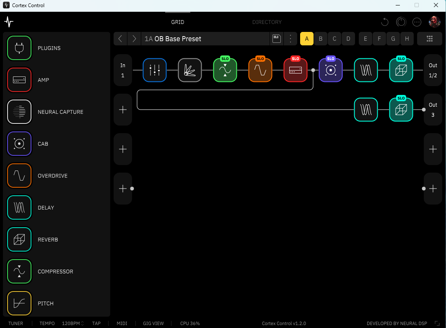Click the PLUGINS label in the sidebar

[x=49, y=48]
